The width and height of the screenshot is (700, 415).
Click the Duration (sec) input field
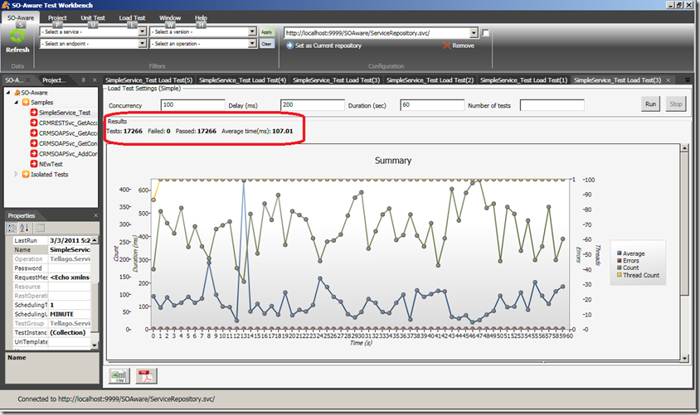pyautogui.click(x=432, y=105)
